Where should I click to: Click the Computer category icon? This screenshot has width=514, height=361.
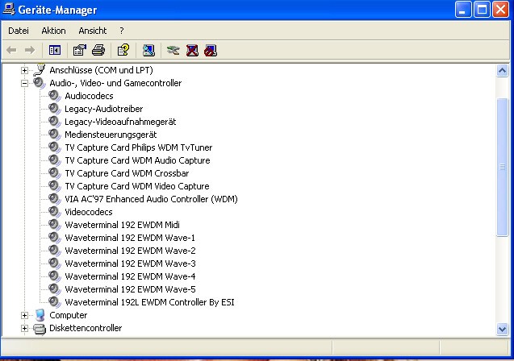click(40, 315)
